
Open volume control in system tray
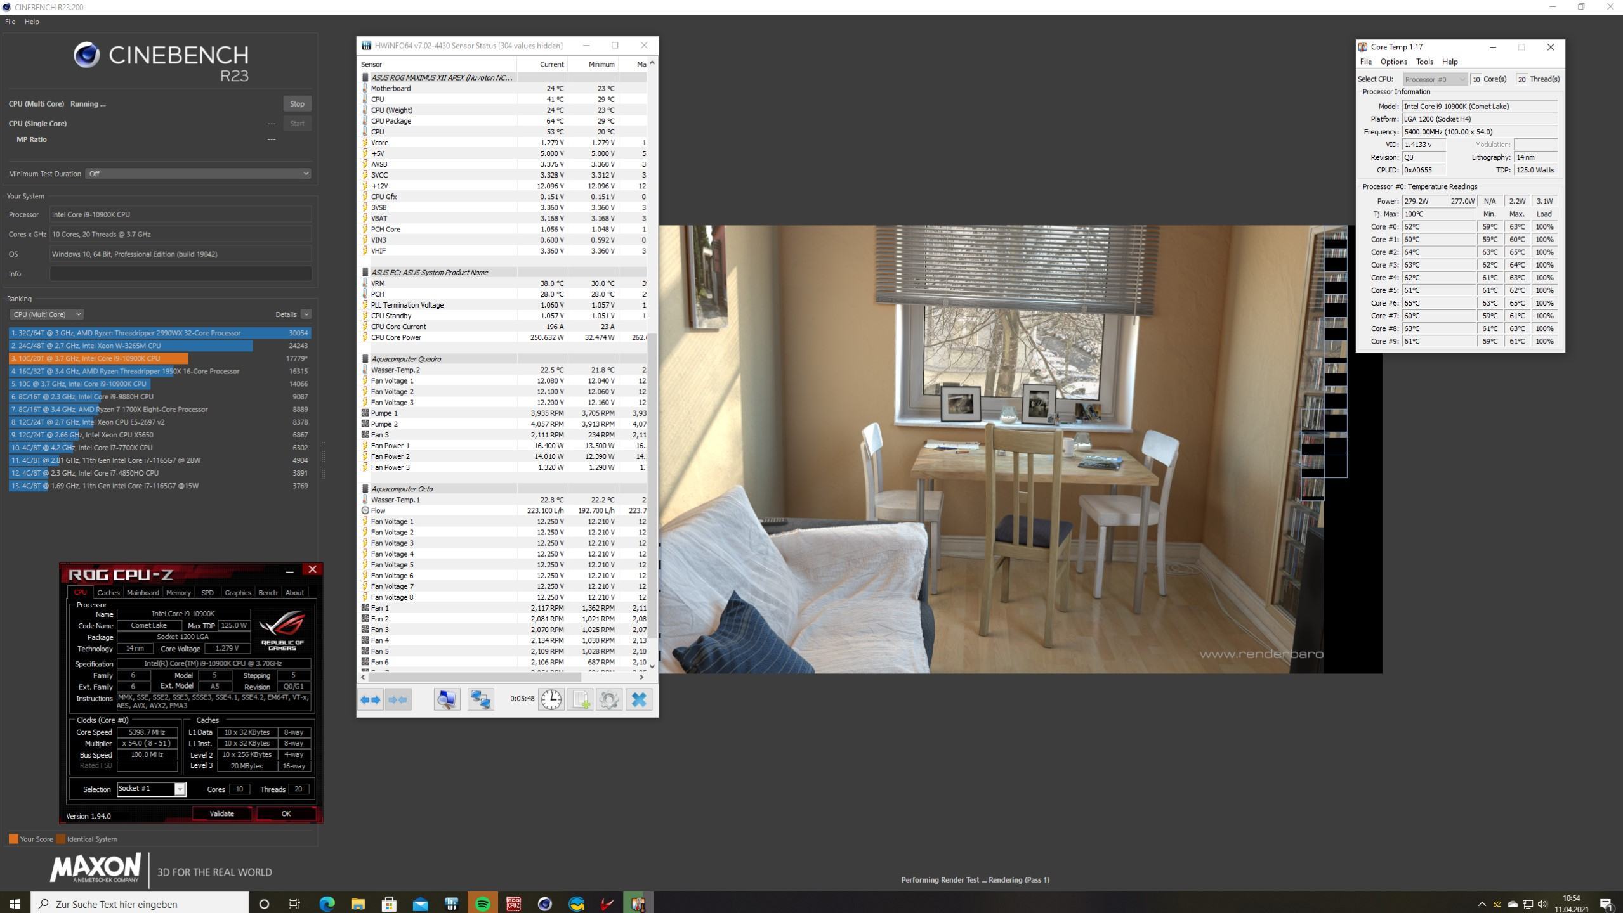coord(1542,904)
